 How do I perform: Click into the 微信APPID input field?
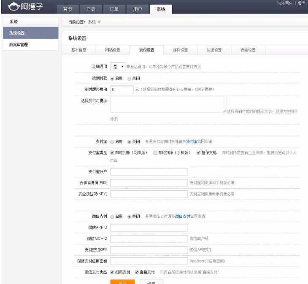(x=149, y=227)
